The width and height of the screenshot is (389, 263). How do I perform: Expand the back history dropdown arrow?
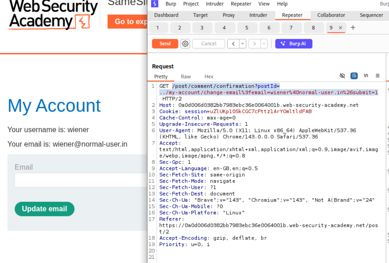[x=242, y=44]
